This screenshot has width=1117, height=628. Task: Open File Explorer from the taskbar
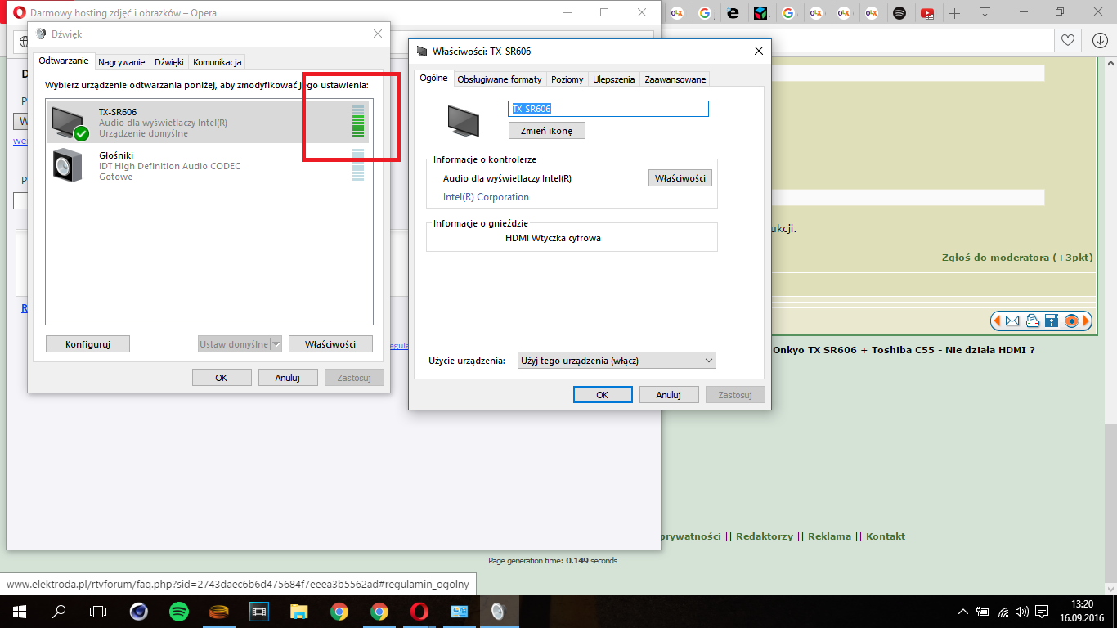(x=298, y=612)
